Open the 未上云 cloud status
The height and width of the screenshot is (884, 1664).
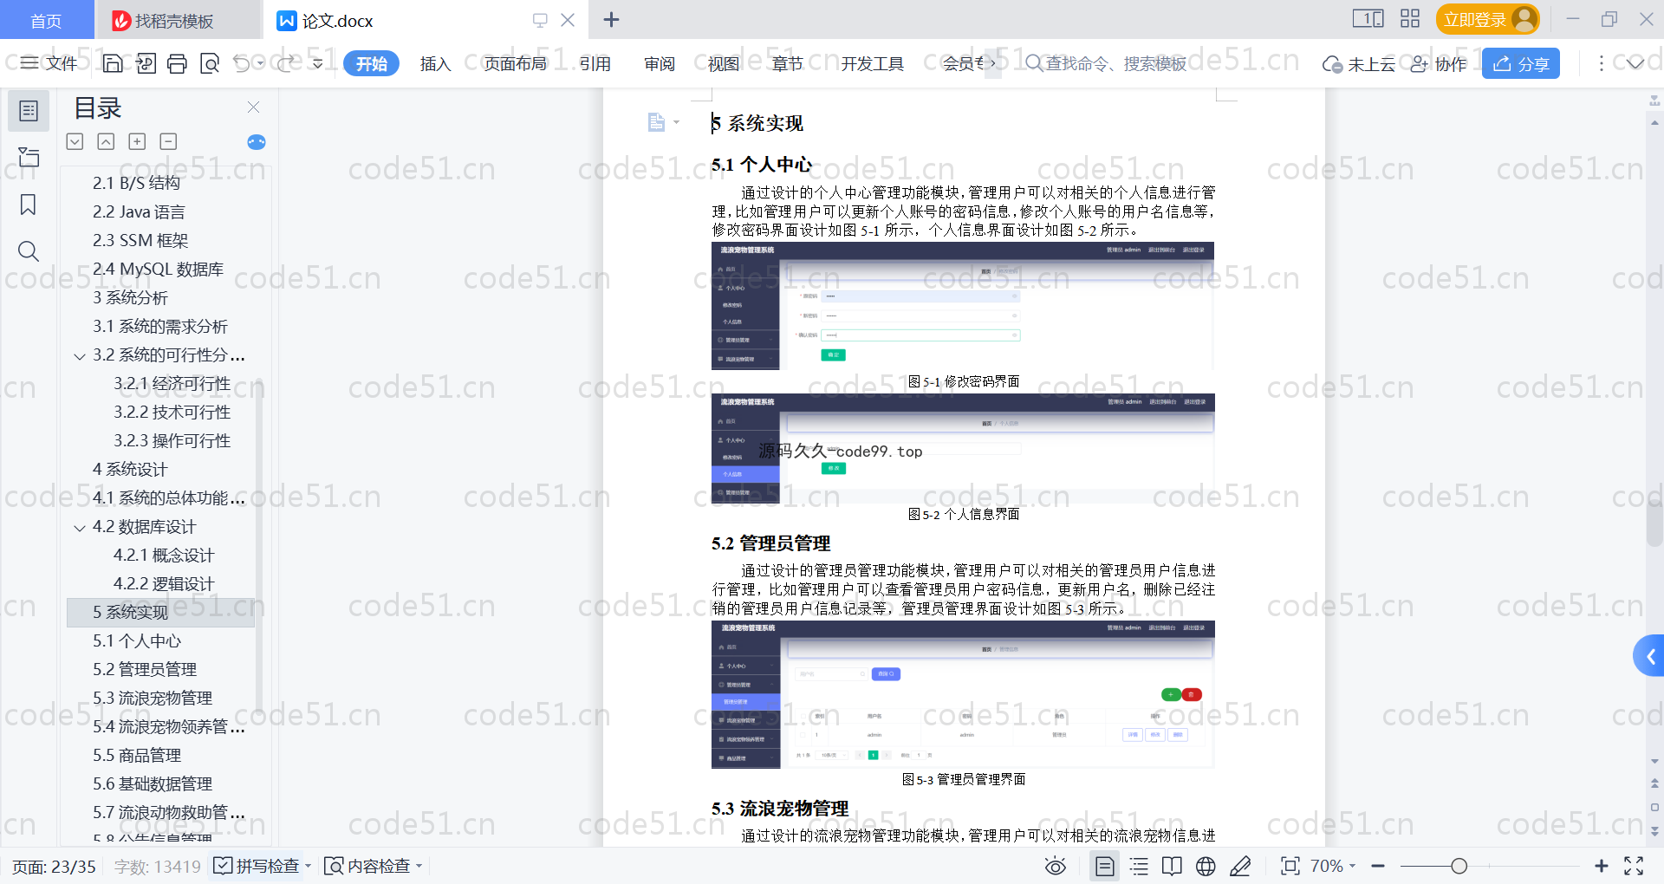click(1359, 64)
